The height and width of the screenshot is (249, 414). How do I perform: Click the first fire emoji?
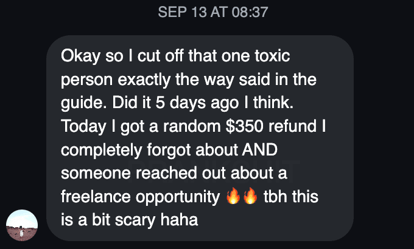233,196
